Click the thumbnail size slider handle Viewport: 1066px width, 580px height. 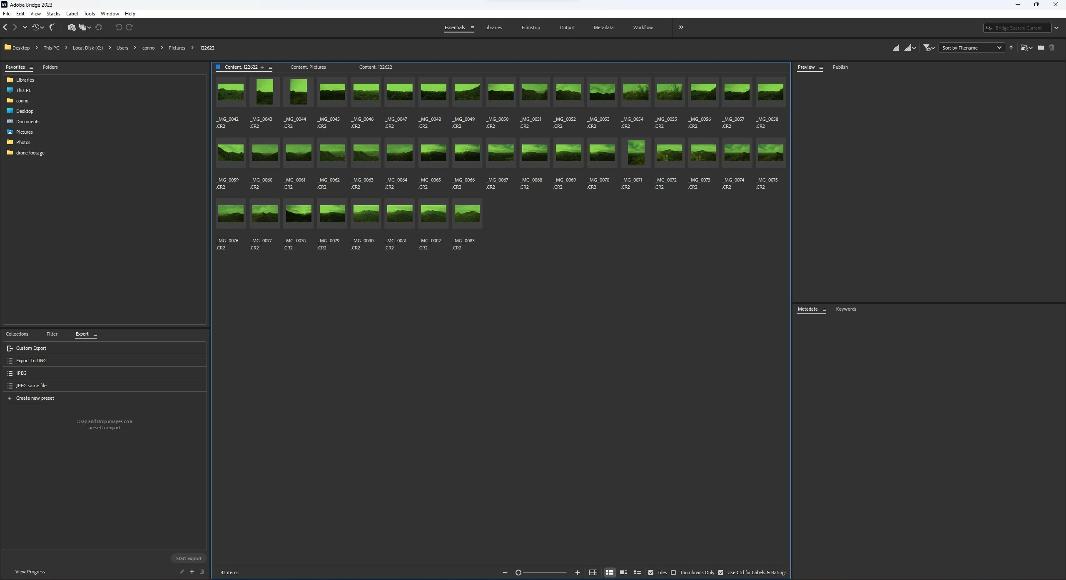pyautogui.click(x=518, y=573)
